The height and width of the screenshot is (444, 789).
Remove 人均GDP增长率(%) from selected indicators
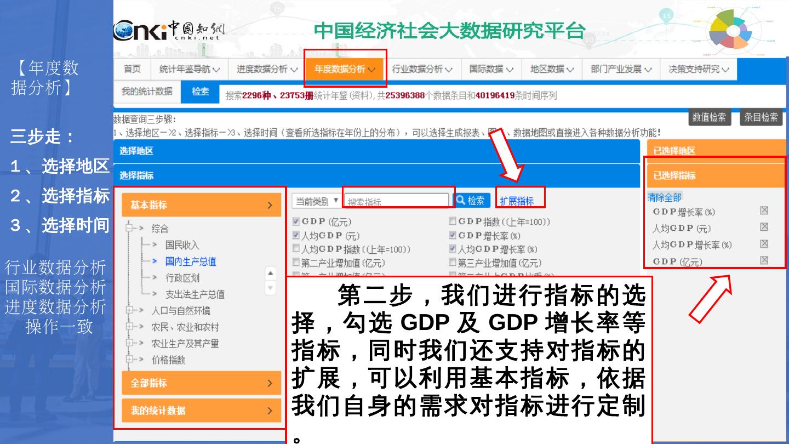[x=764, y=244]
